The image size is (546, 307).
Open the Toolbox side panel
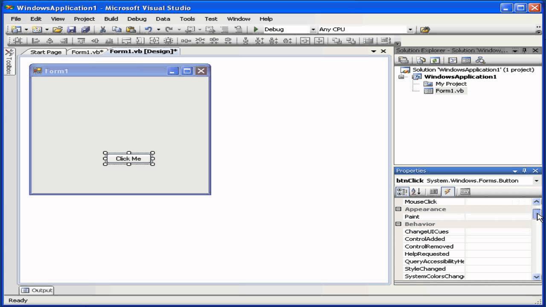tap(9, 62)
